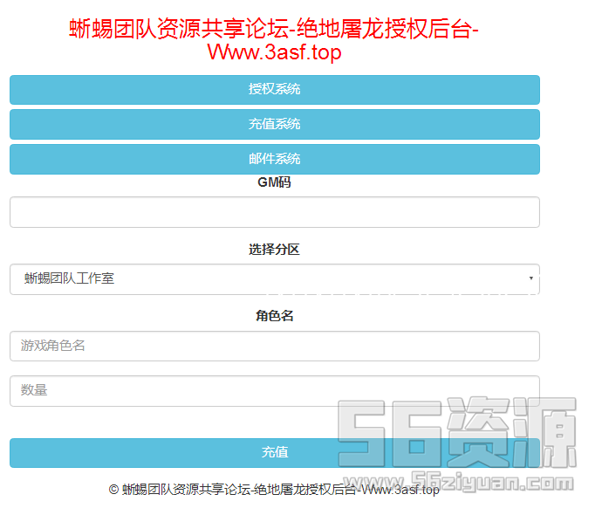The width and height of the screenshot is (602, 515).
Task: Click Www.3asf.top in the red title
Action: point(274,52)
